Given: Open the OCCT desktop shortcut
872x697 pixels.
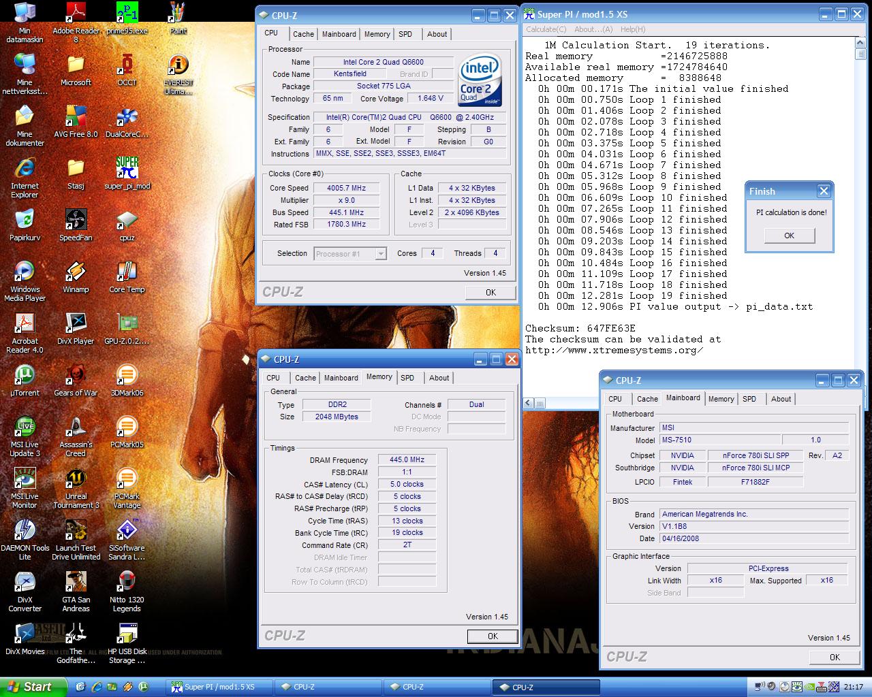Looking at the screenshot, I should coord(127,71).
